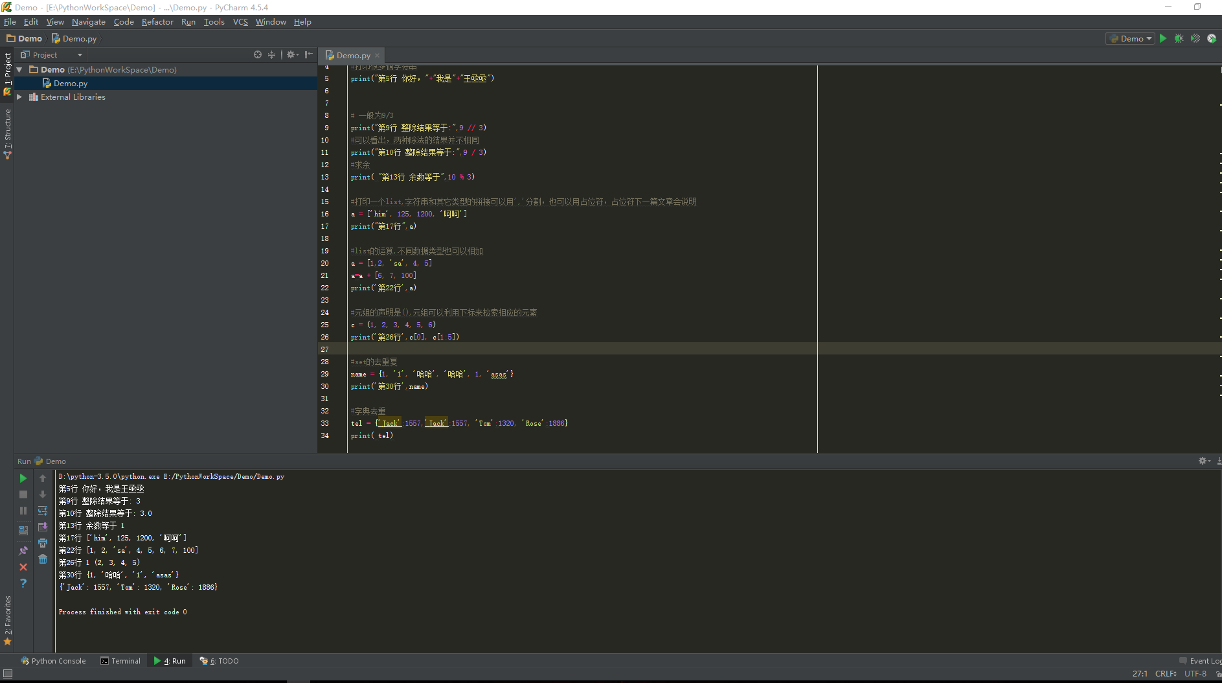Open the Demo run configuration dropdown
The image size is (1222, 683).
tap(1130, 39)
